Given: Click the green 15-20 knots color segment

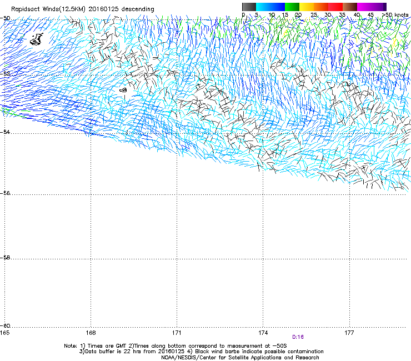Looking at the screenshot, I should [292, 7].
